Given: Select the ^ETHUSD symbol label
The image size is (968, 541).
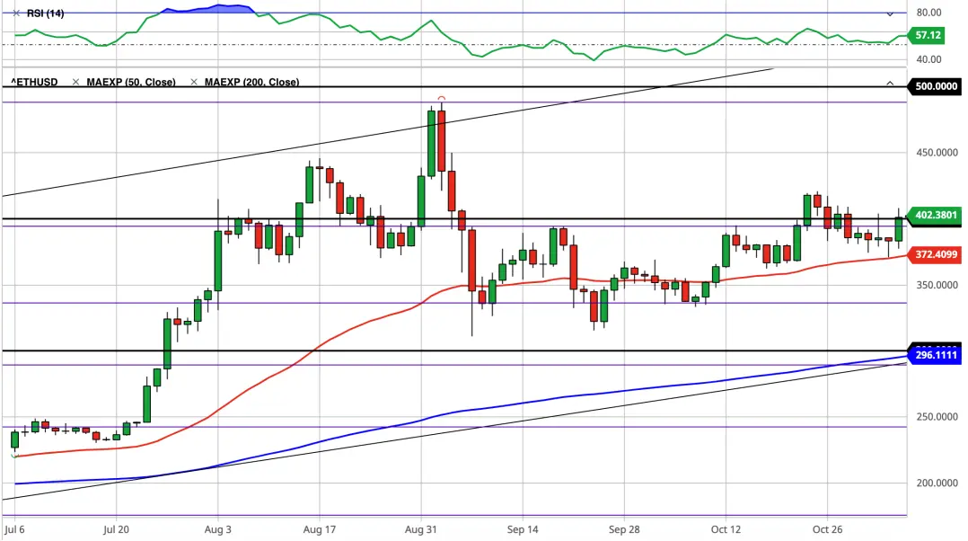Looking at the screenshot, I should point(34,82).
